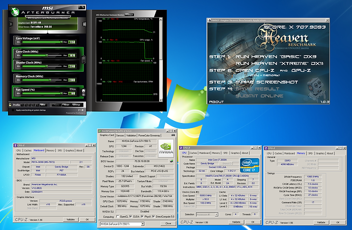The width and height of the screenshot is (352, 230).
Task: Click the Core Voltage value field 1150
Action: pos(72,42)
